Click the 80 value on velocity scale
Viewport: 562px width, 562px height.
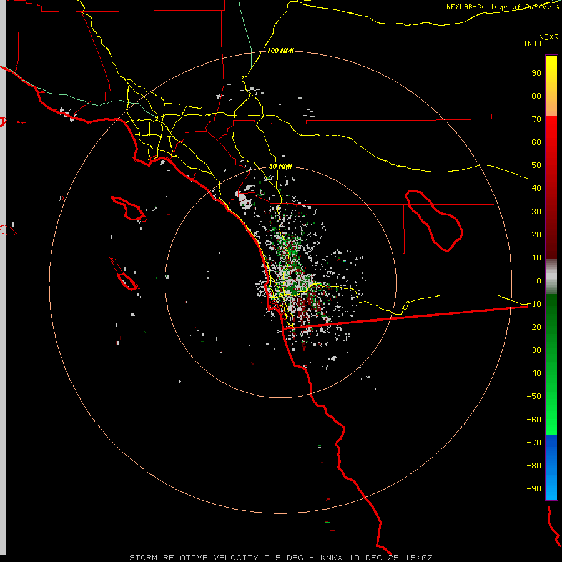(536, 96)
